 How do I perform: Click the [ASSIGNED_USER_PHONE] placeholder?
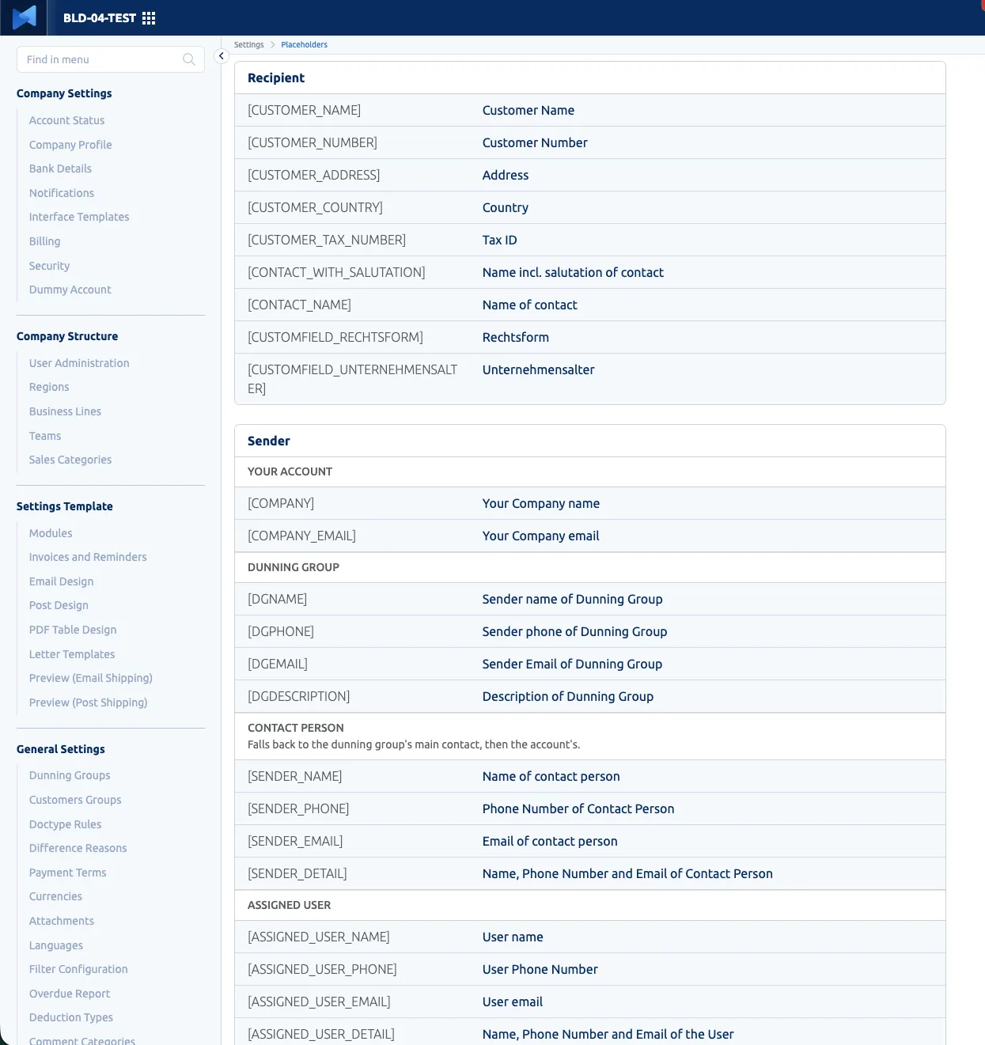pyautogui.click(x=322, y=969)
